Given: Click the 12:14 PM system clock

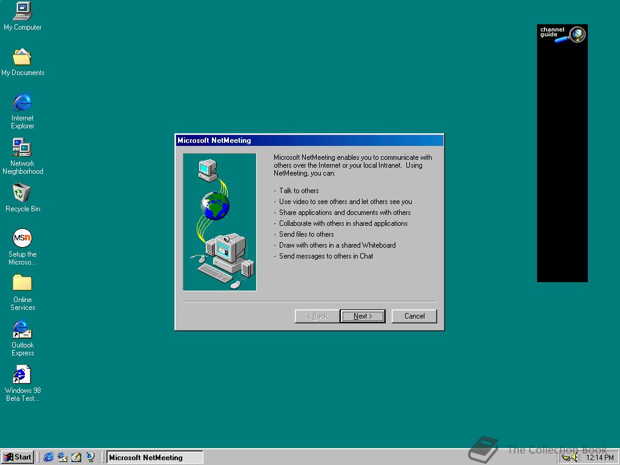Looking at the screenshot, I should coord(599,458).
